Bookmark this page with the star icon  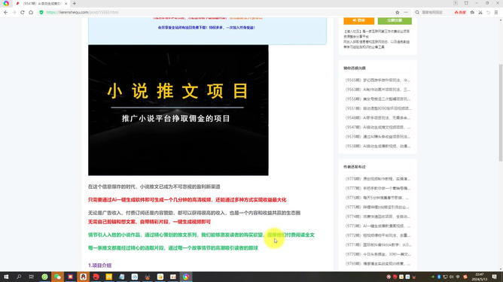[x=397, y=12]
